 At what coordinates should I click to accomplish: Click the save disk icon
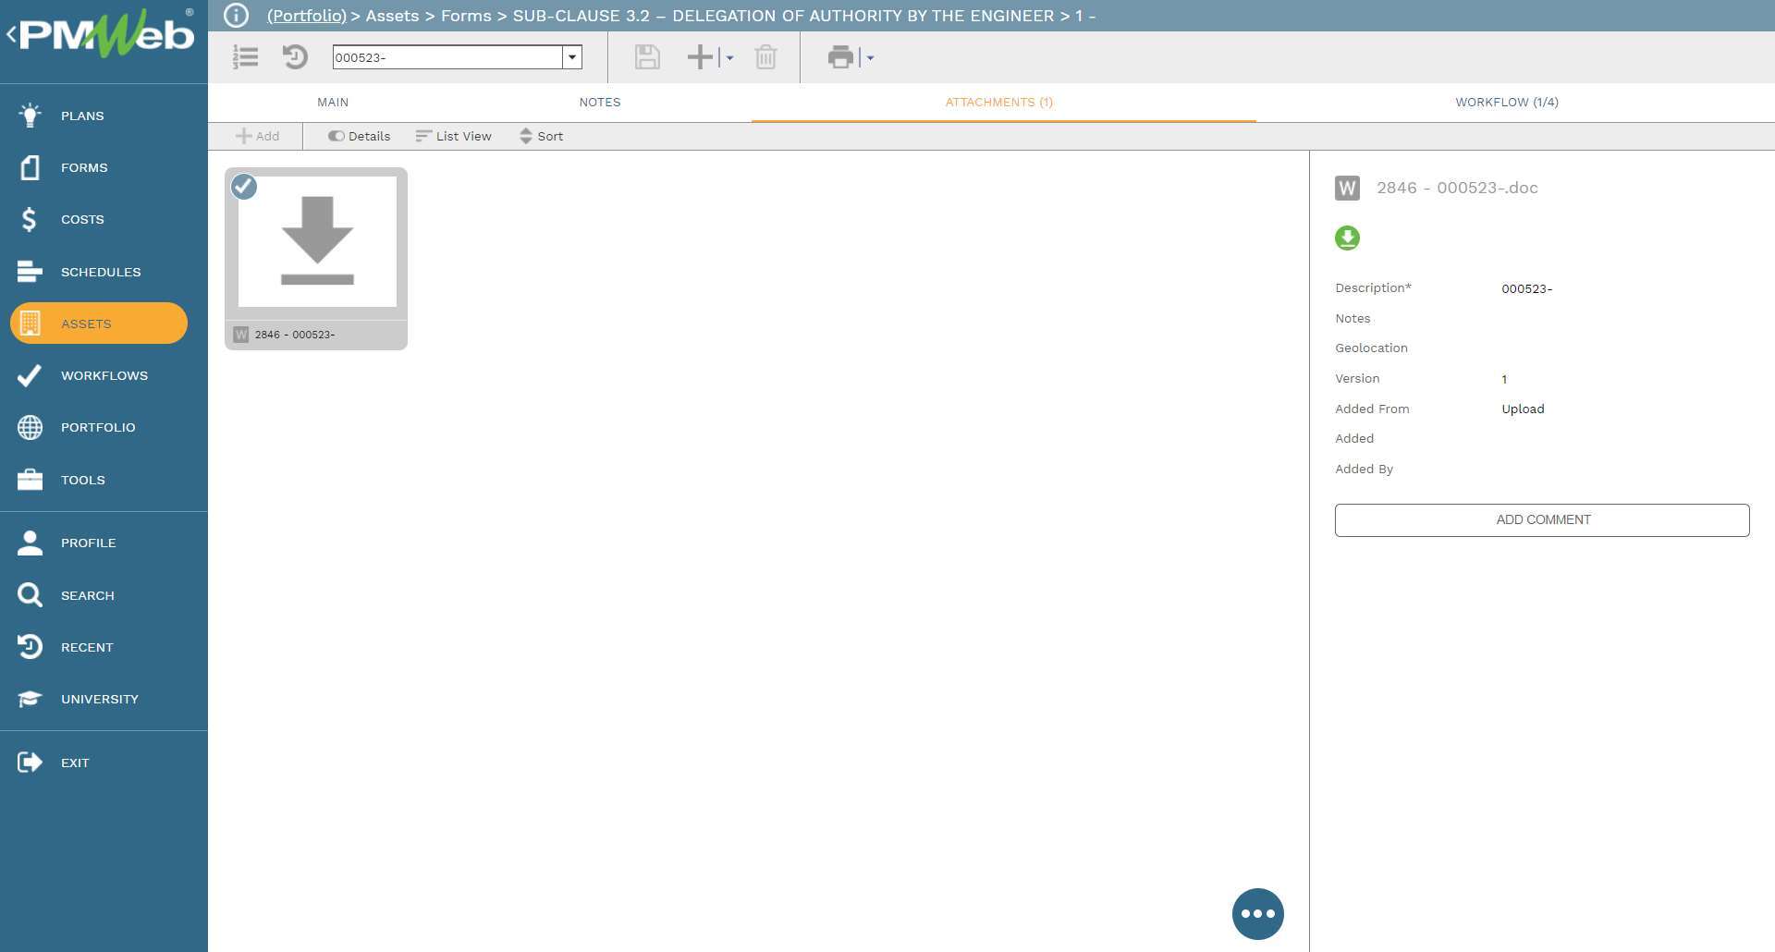(647, 57)
